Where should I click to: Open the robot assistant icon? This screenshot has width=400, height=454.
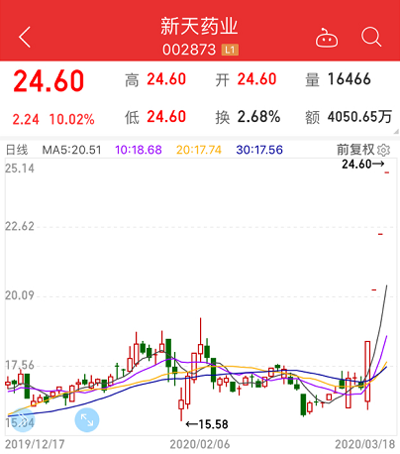[x=327, y=38]
